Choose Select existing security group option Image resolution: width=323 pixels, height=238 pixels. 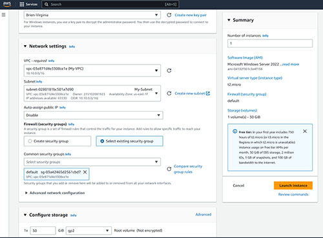pos(129,141)
